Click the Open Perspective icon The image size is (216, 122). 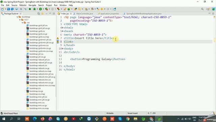click(208, 9)
